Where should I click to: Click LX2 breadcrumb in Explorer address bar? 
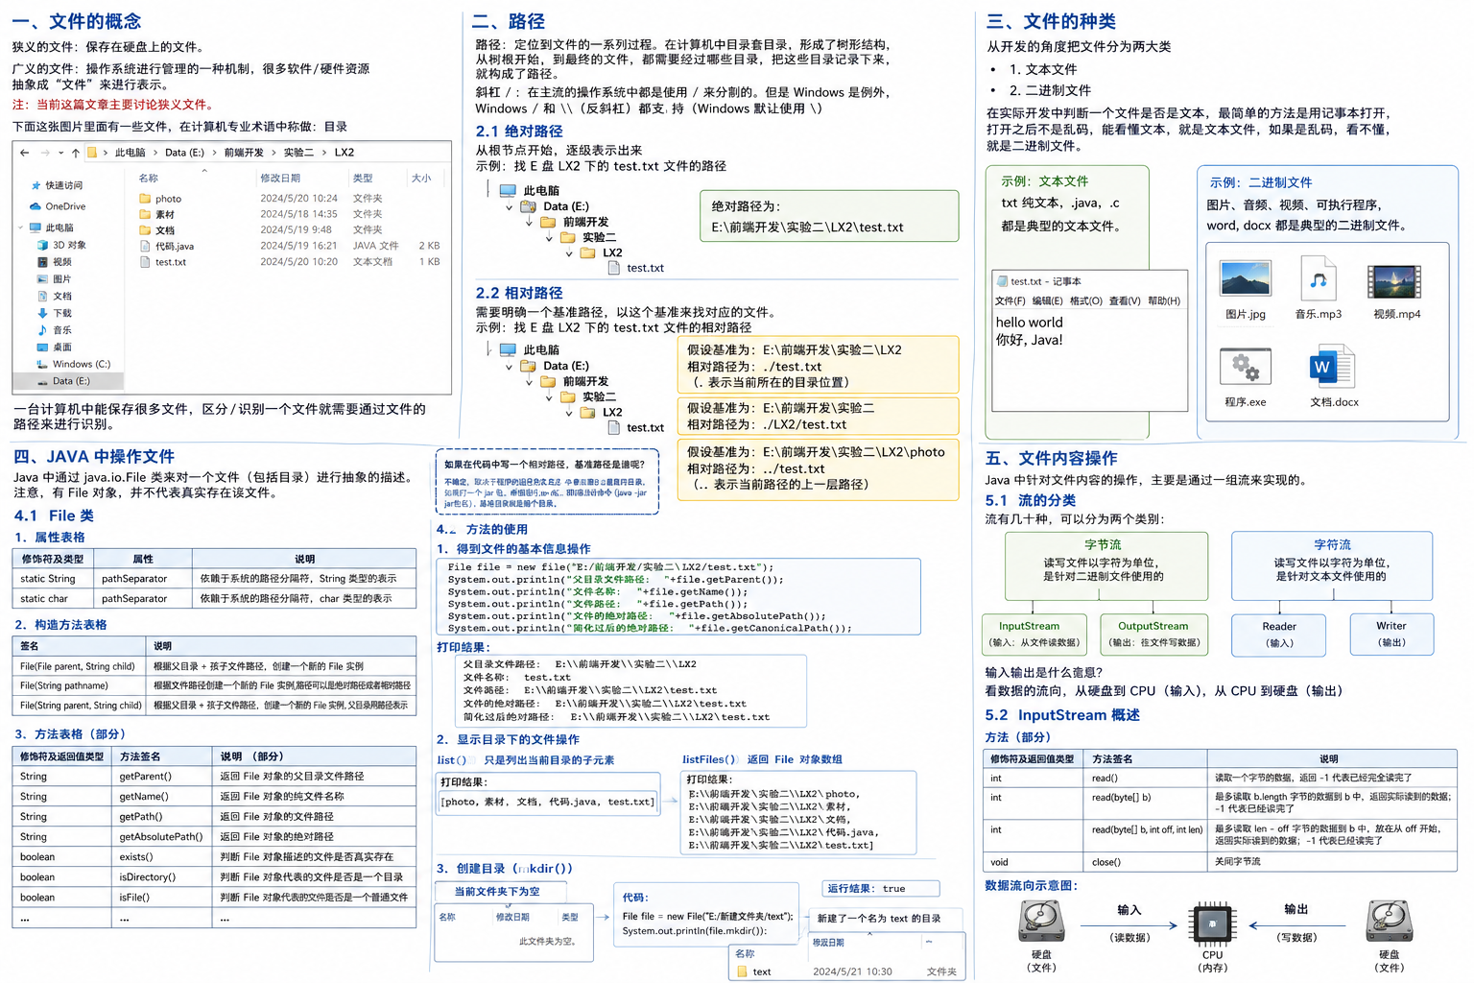point(345,153)
